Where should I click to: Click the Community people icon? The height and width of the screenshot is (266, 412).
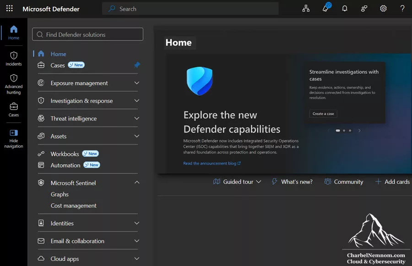328,182
